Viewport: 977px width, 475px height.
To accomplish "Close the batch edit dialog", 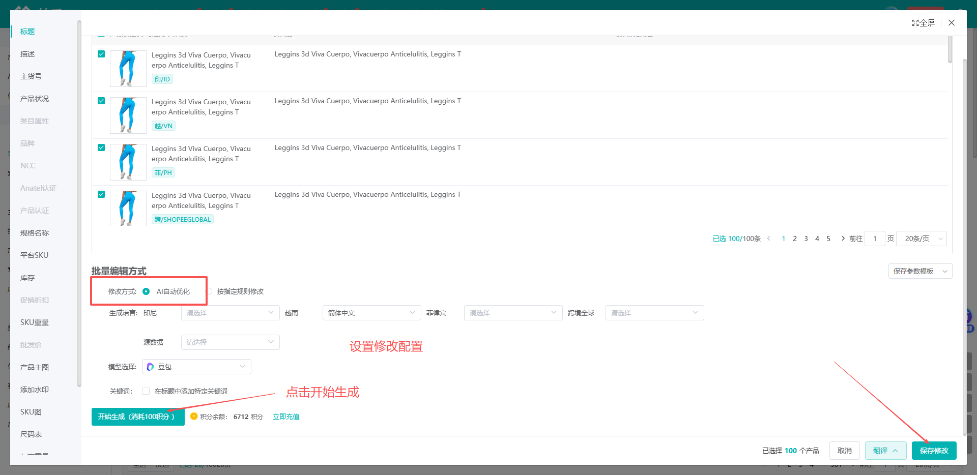I will [952, 23].
